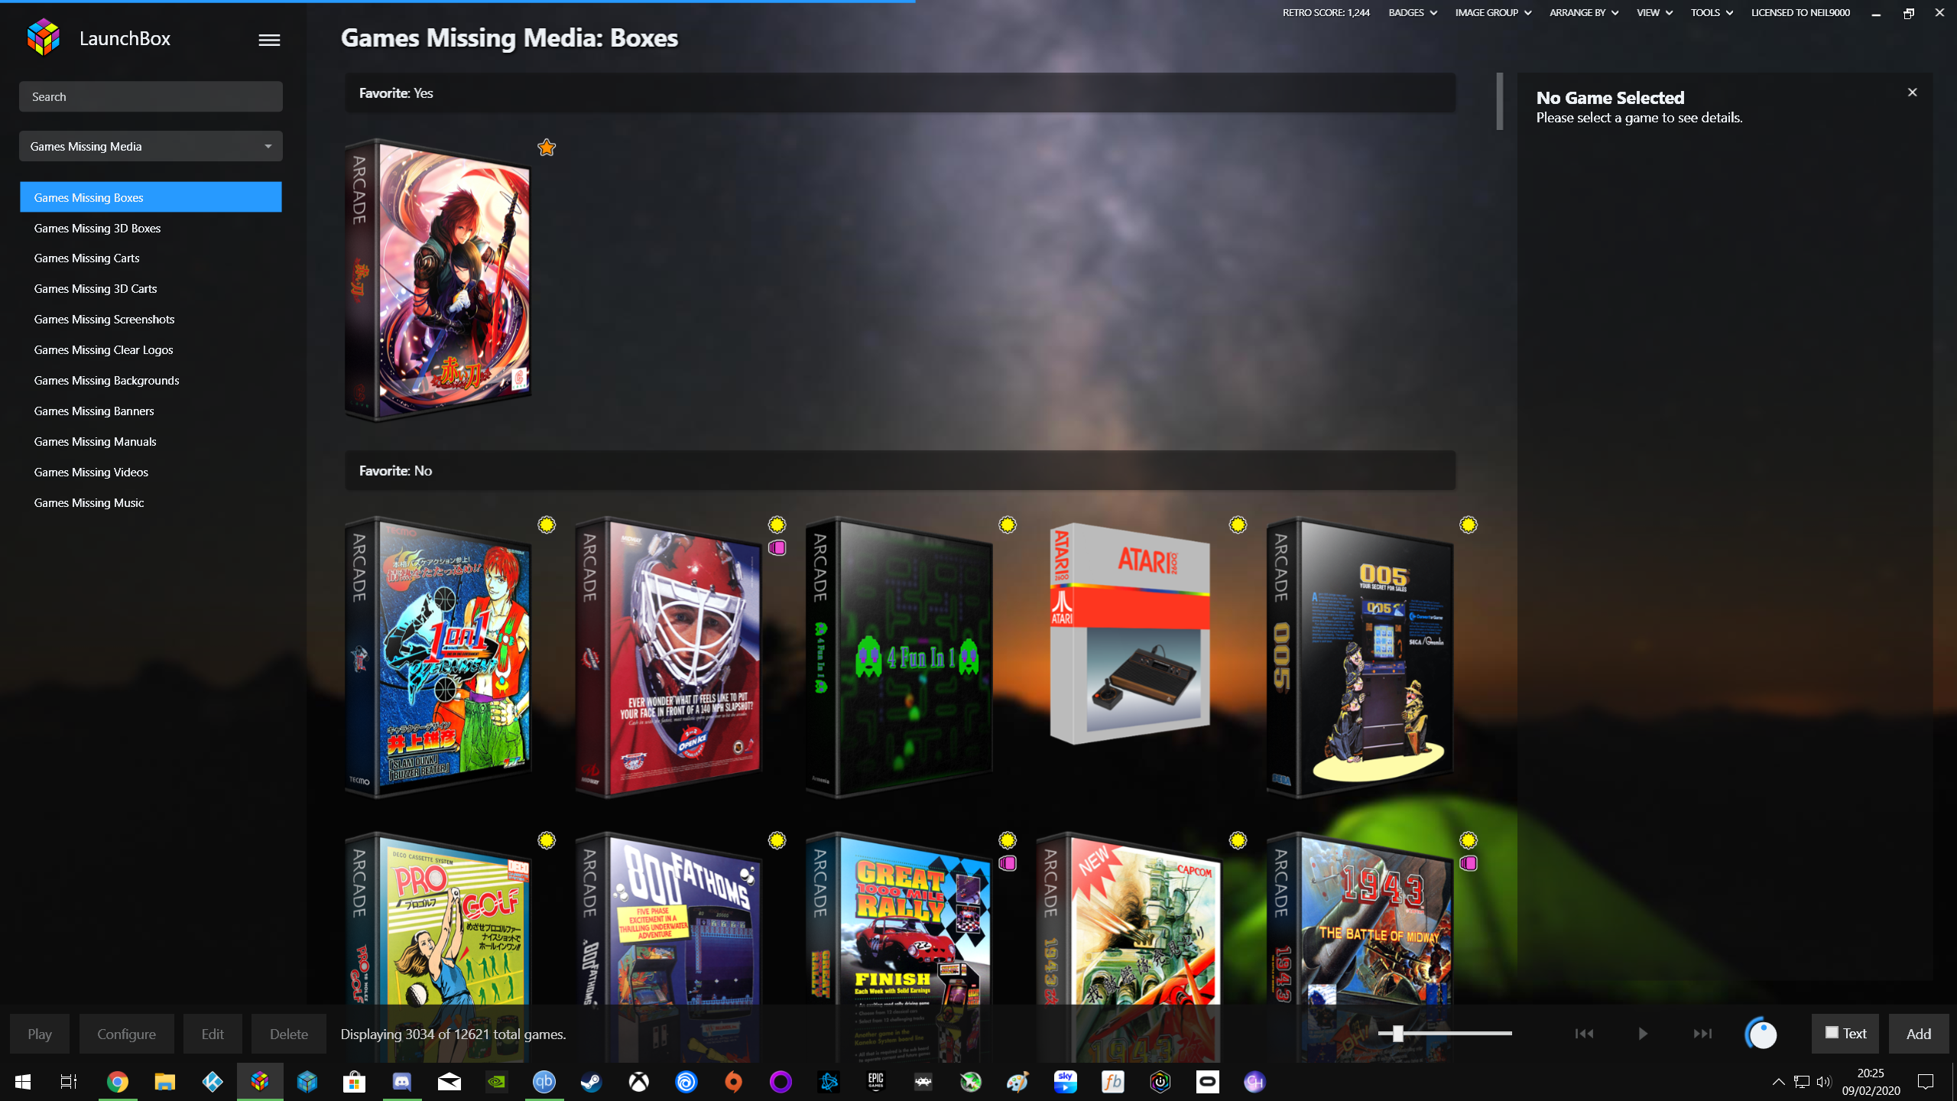Open Discord from the taskbar
Viewport: 1957px width, 1101px height.
click(x=402, y=1082)
